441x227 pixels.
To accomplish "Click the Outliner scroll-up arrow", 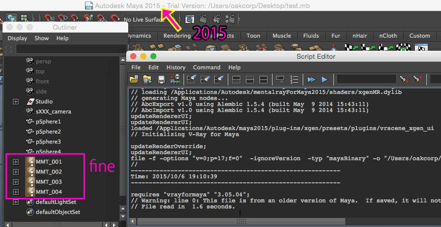I will pyautogui.click(x=123, y=60).
